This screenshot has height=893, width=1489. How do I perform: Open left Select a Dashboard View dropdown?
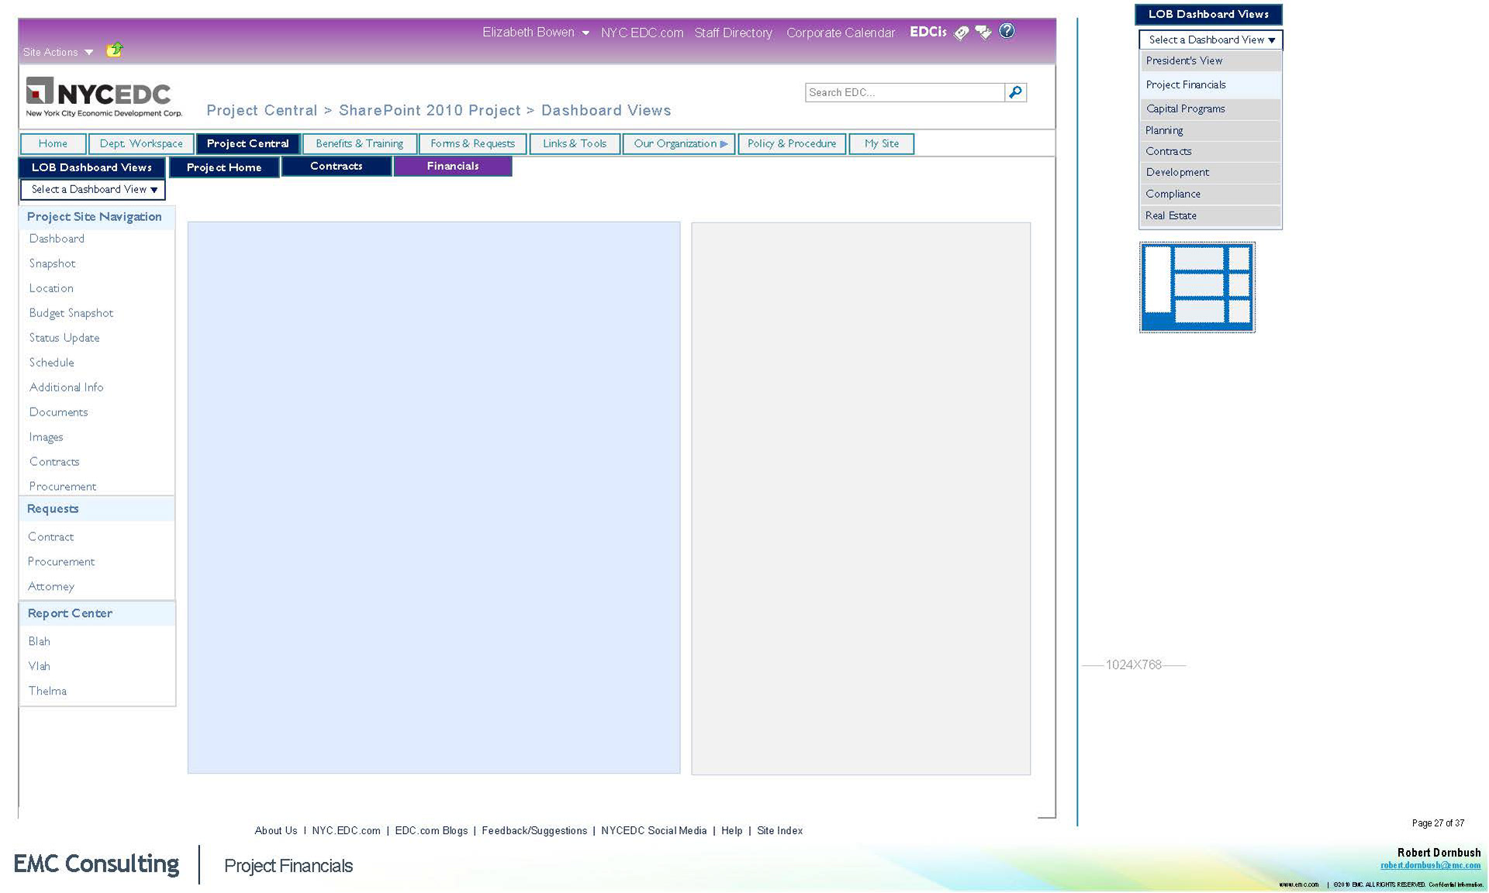(x=93, y=189)
